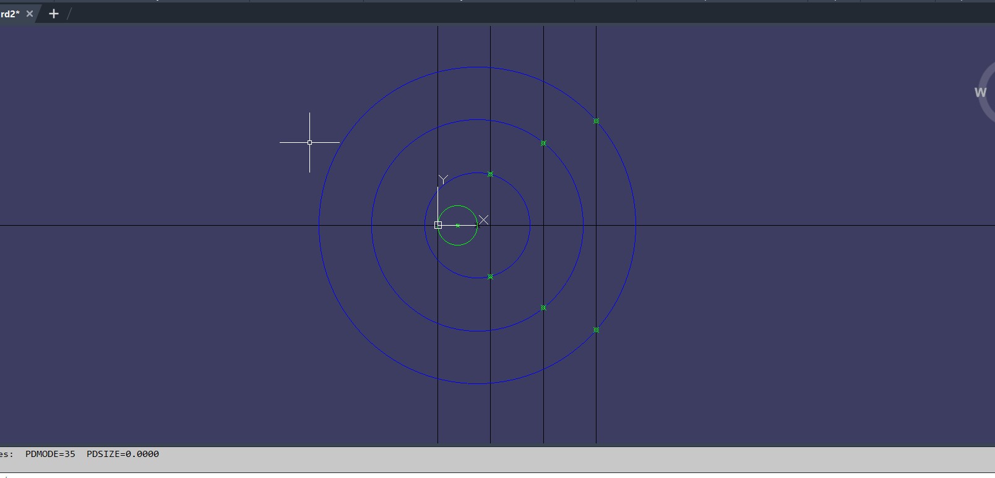Image resolution: width=995 pixels, height=478 pixels.
Task: Pick the upper green point on the middle blue circle
Action: coord(543,143)
